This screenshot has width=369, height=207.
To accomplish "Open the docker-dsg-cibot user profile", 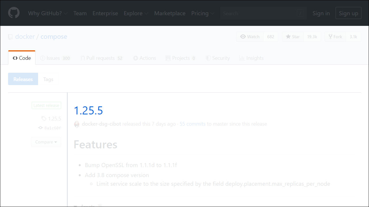I will click(x=101, y=124).
